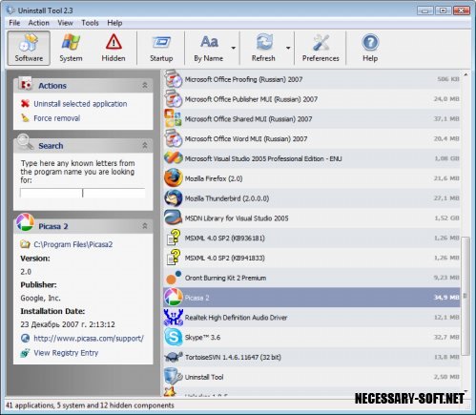Open the By Name sort dropdown arrow

(234, 48)
